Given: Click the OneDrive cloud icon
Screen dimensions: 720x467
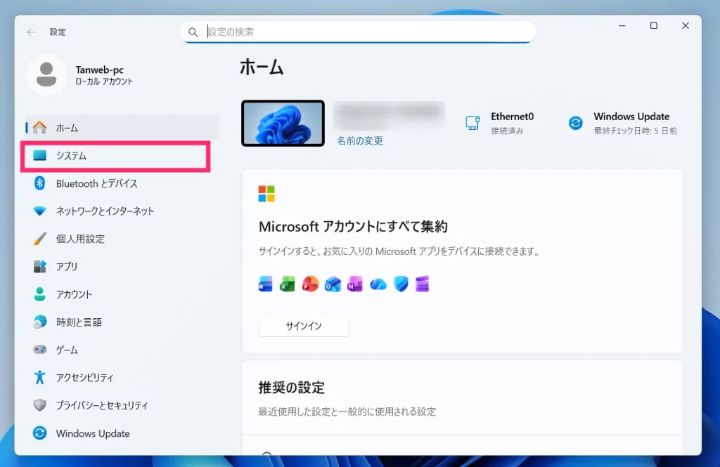Looking at the screenshot, I should click(x=378, y=284).
